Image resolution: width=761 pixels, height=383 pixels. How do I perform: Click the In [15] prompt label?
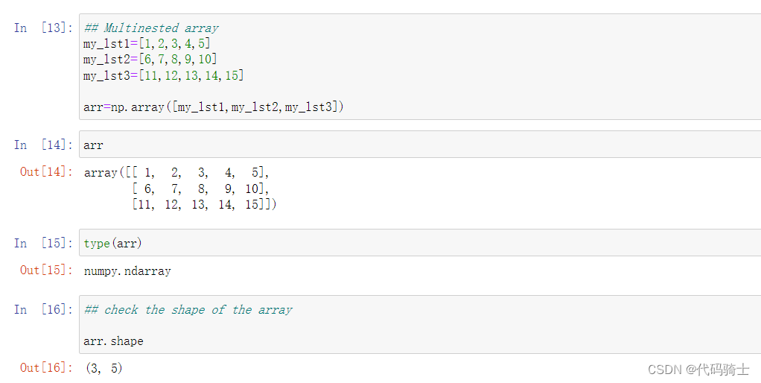(44, 243)
